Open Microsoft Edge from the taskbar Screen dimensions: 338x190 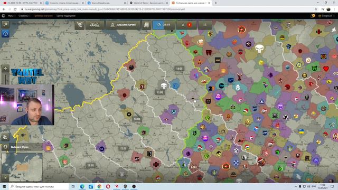82,186
